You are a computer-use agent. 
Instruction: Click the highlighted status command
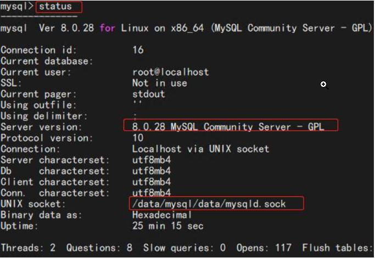coord(59,7)
